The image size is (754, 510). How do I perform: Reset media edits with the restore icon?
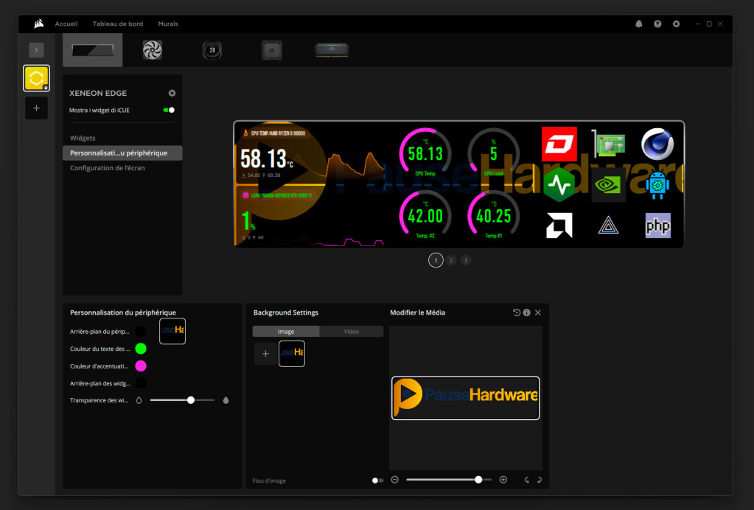[x=517, y=312]
